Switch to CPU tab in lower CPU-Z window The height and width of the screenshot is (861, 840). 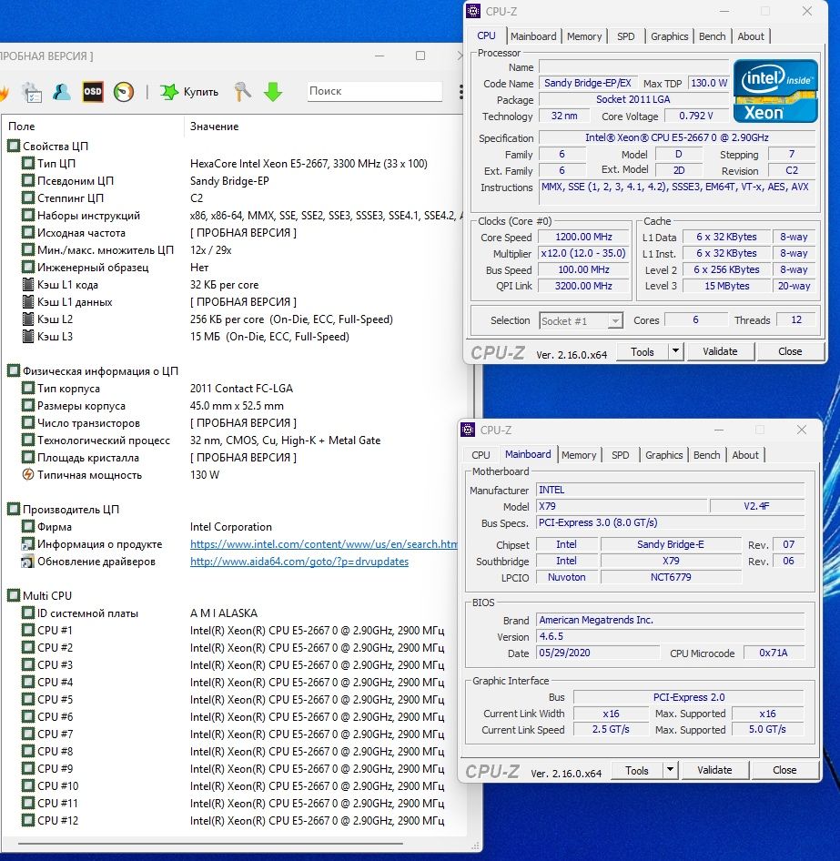[481, 455]
